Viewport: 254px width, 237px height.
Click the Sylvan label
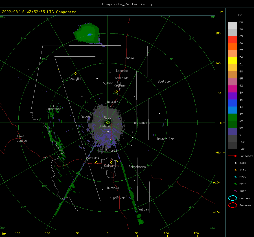click(x=108, y=83)
